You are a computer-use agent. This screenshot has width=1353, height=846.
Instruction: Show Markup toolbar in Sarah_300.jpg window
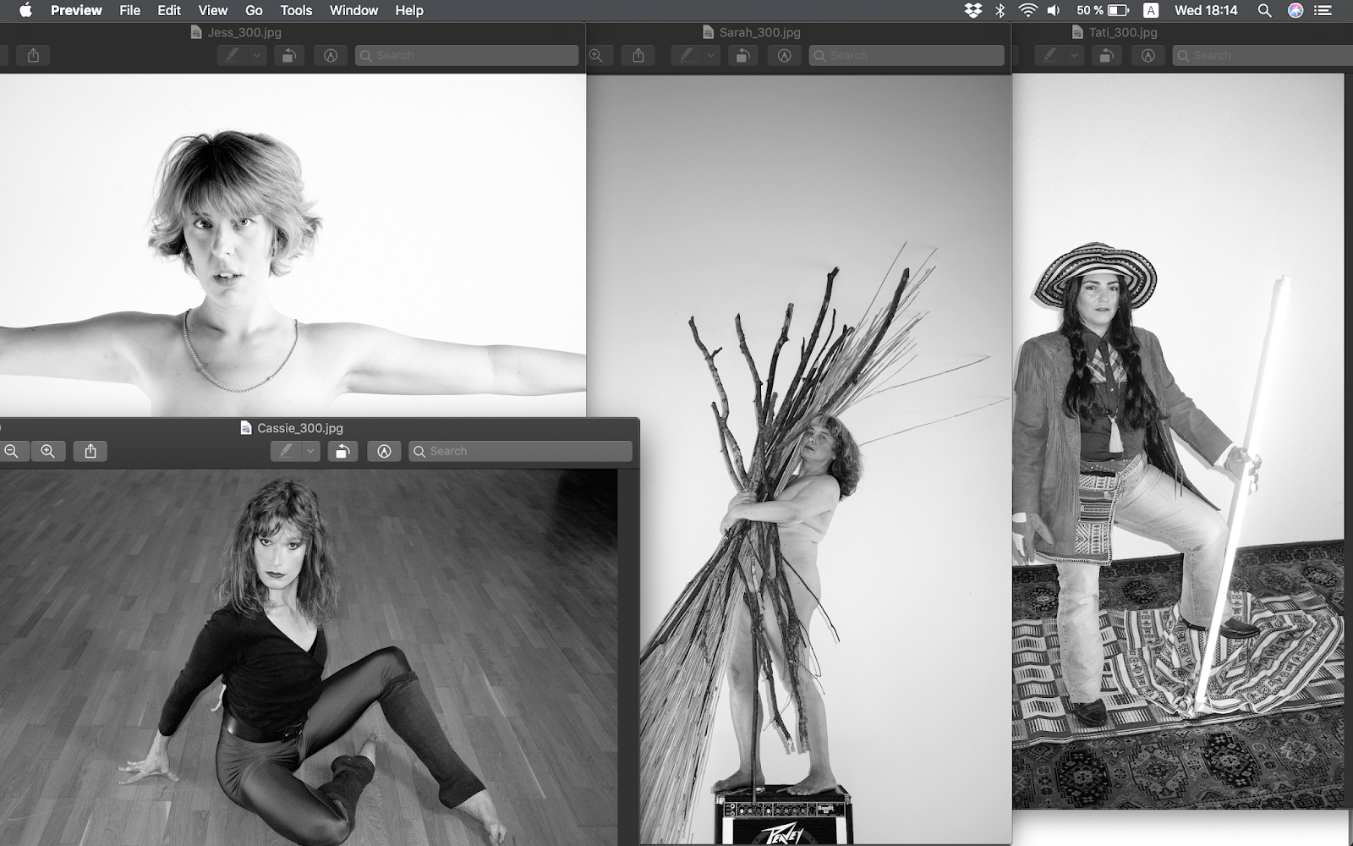784,55
